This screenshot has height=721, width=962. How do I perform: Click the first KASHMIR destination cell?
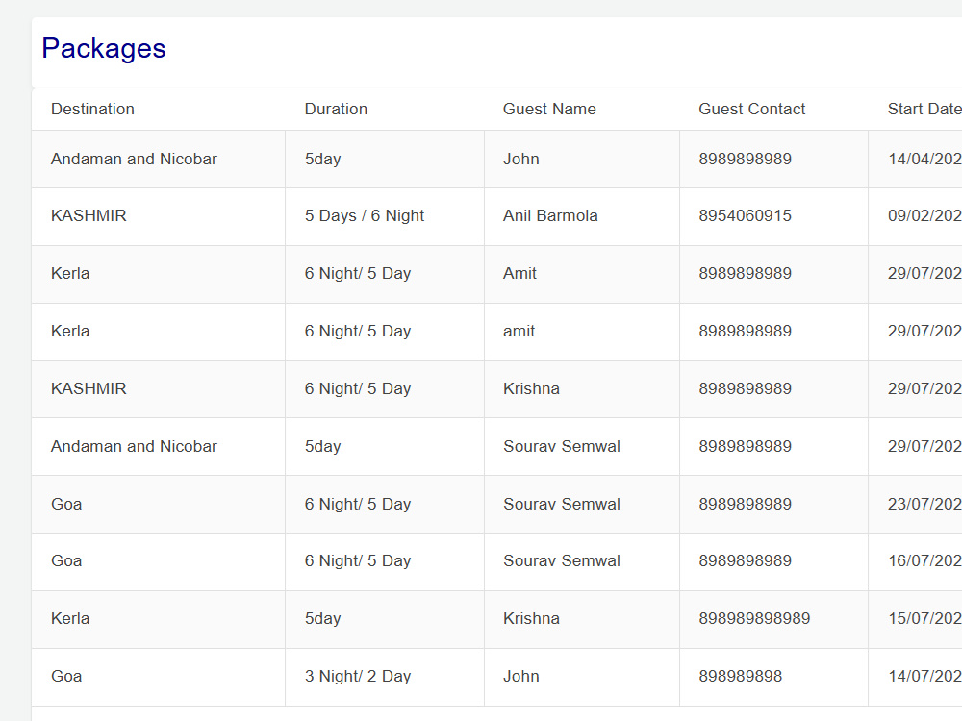coord(159,216)
